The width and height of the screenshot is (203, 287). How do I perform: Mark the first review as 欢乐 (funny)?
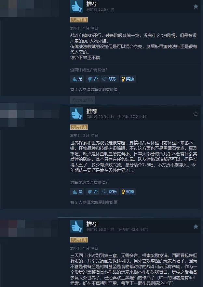(110, 79)
